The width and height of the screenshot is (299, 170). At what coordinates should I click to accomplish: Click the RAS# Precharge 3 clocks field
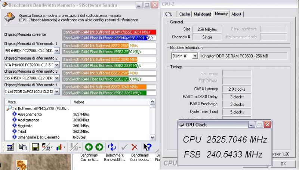tap(237, 104)
